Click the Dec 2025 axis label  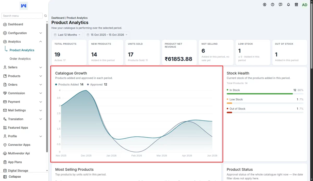pyautogui.click(x=86, y=156)
